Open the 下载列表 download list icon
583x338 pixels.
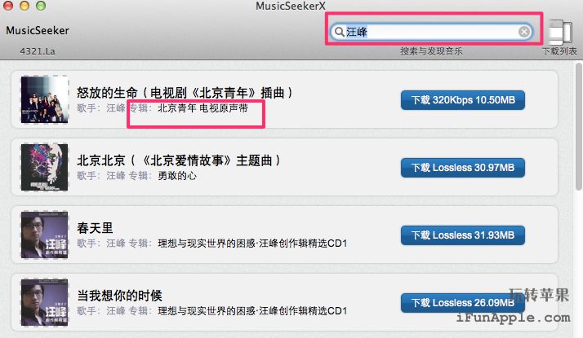(560, 32)
